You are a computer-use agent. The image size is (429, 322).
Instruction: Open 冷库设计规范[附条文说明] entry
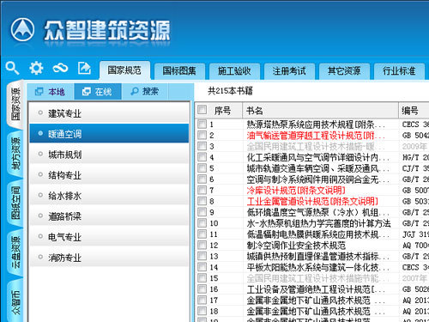coord(296,190)
